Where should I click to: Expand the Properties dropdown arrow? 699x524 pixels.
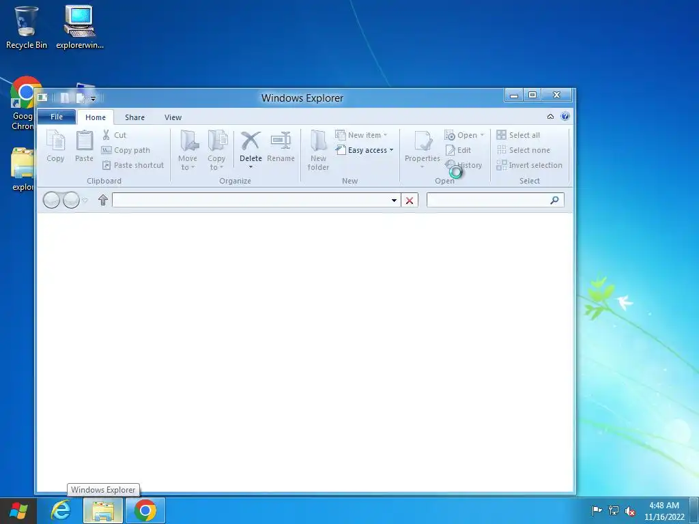tap(422, 167)
